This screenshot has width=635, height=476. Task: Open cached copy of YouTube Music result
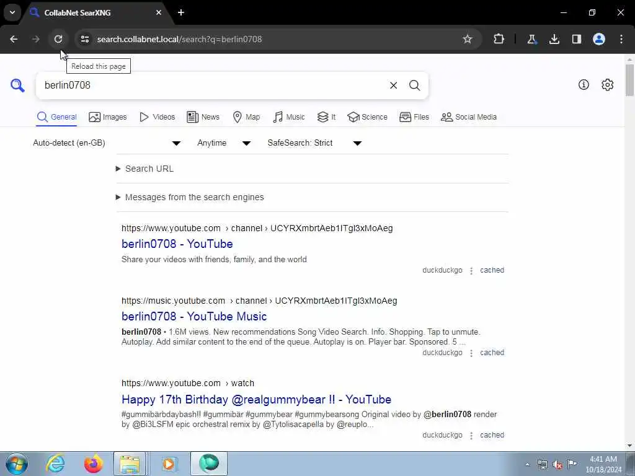click(492, 353)
